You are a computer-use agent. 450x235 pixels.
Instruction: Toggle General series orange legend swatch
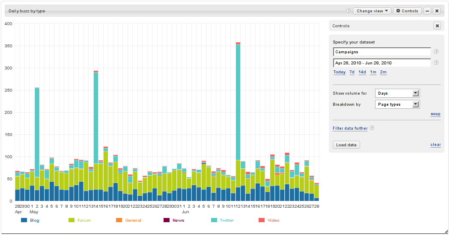(x=119, y=220)
